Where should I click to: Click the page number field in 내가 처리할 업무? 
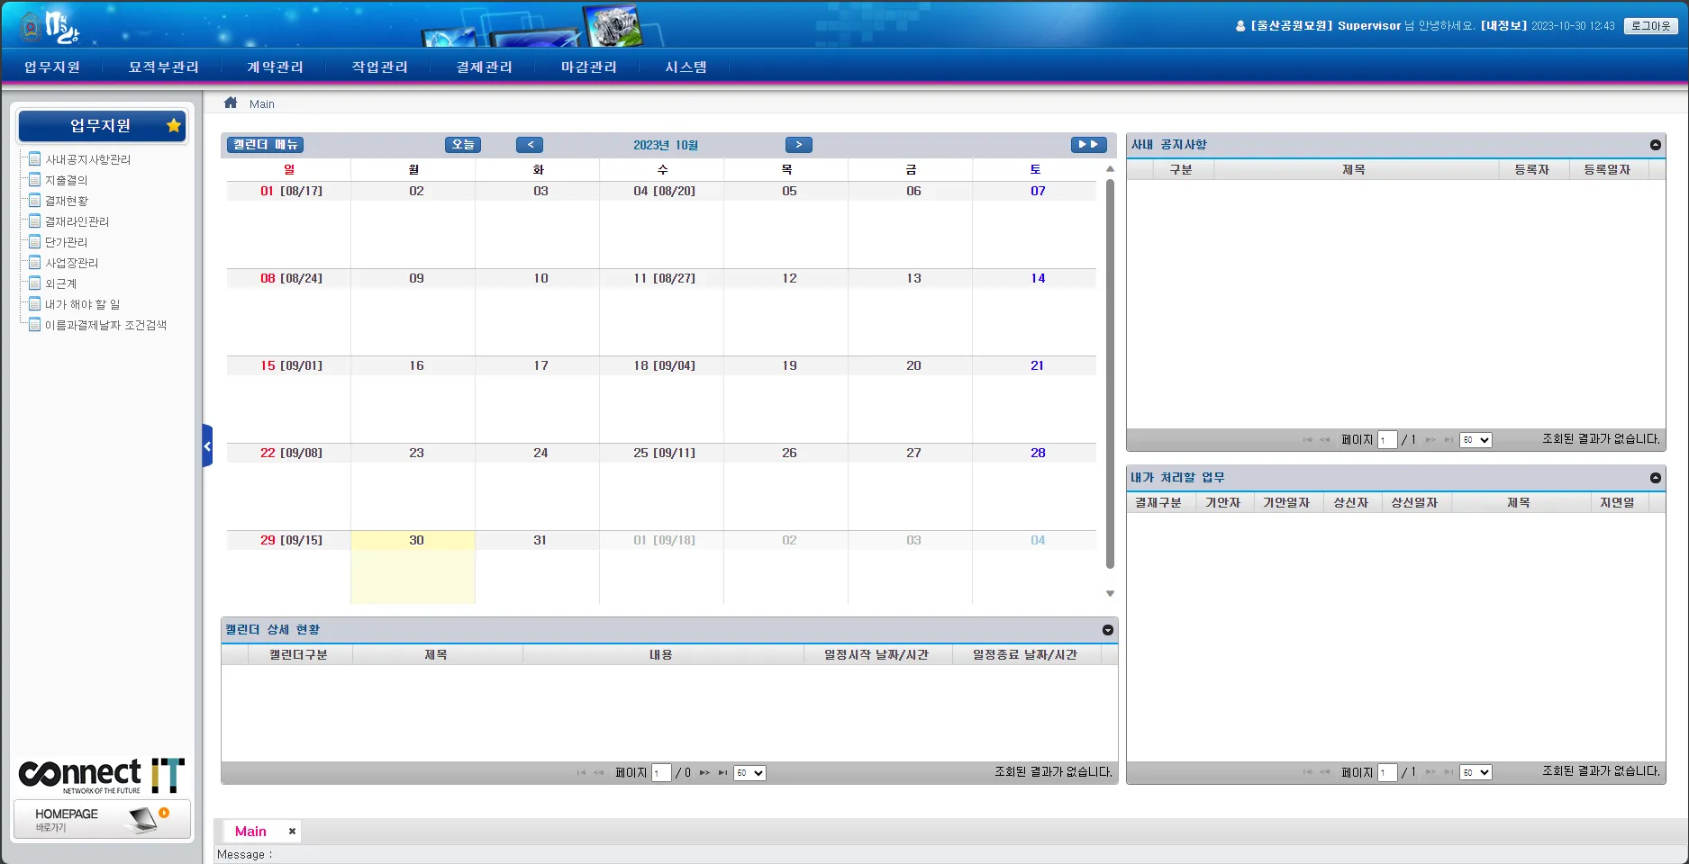1387,772
